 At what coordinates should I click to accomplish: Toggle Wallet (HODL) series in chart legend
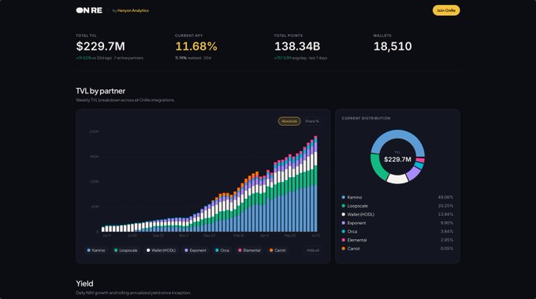point(161,250)
